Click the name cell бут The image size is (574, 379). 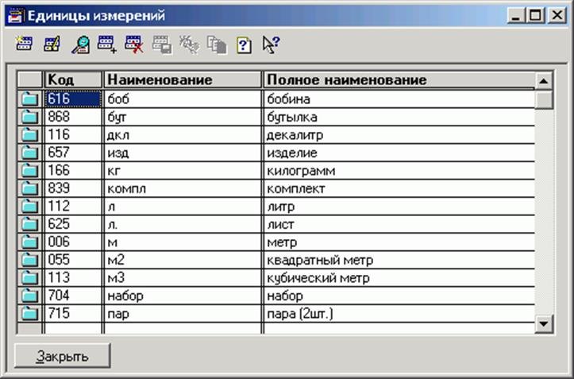point(183,117)
